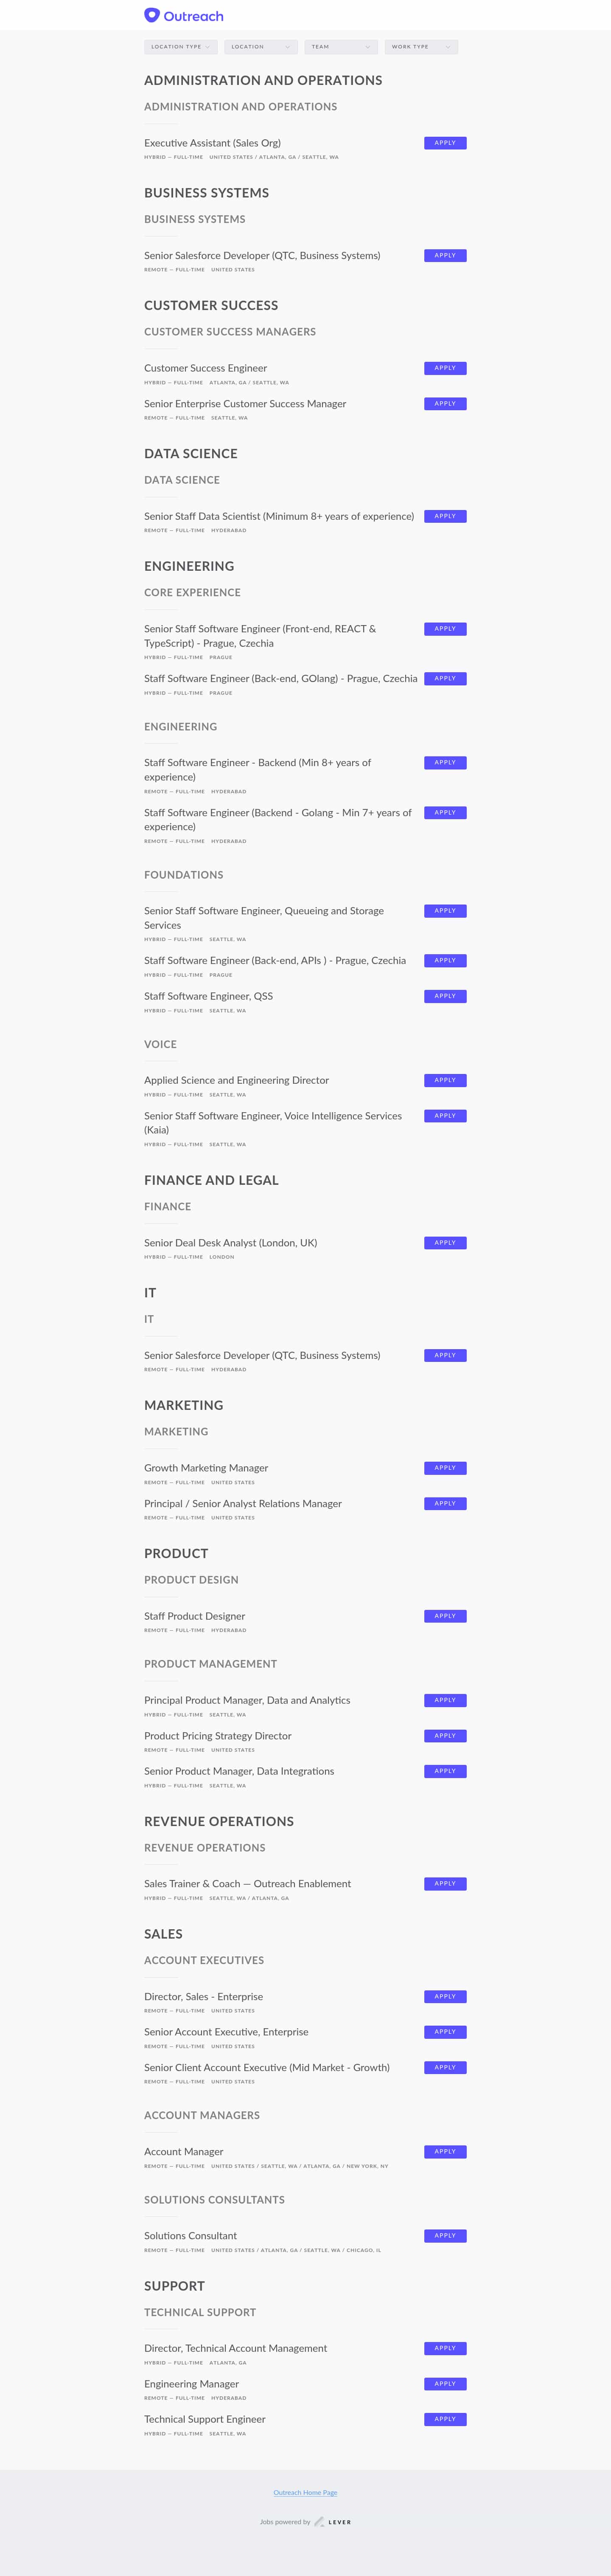This screenshot has width=611, height=2576.
Task: Open the Location Type filter dropdown
Action: coord(181,47)
